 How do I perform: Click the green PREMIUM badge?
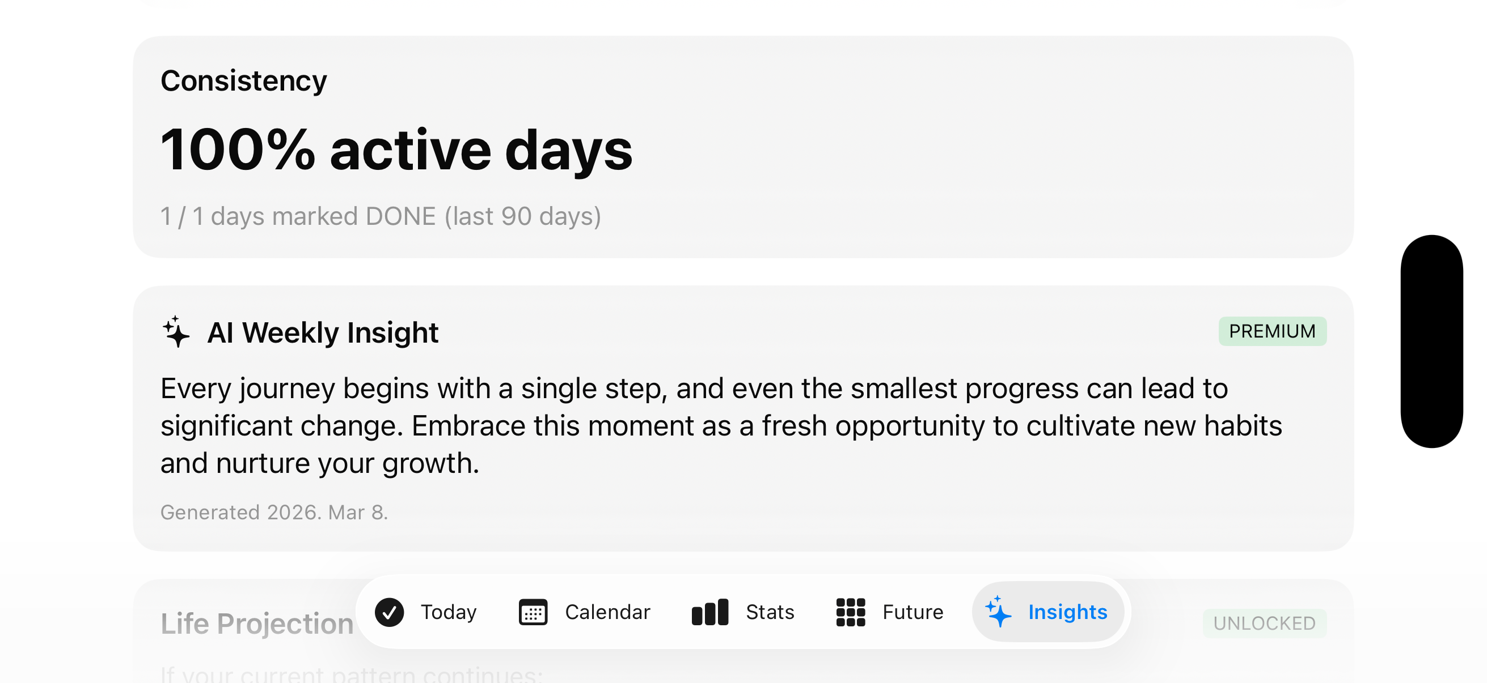pos(1271,331)
